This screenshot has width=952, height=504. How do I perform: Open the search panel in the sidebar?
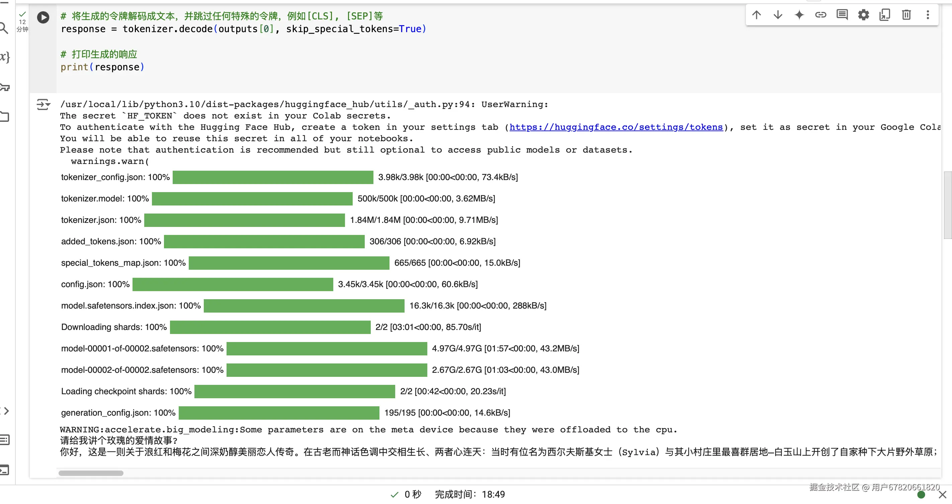click(x=4, y=28)
